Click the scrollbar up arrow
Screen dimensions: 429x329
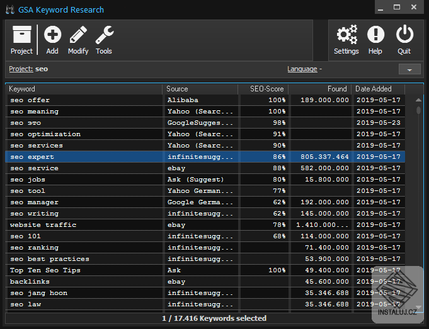(x=418, y=100)
